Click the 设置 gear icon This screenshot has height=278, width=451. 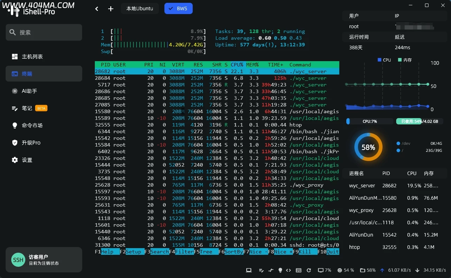click(x=15, y=160)
